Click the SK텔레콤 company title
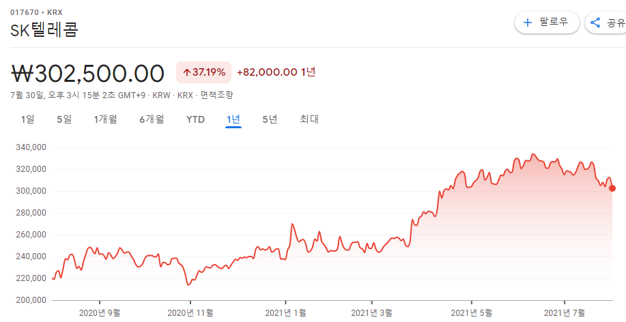Viewport: 626px width, 322px height. [44, 29]
